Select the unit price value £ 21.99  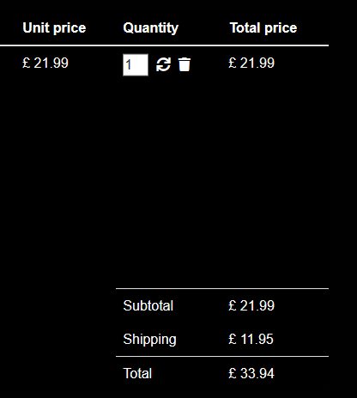pos(45,63)
